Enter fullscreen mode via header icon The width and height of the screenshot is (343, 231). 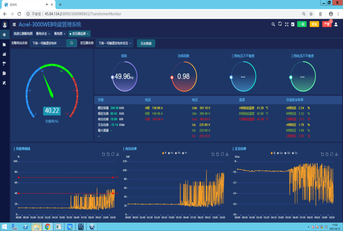287,24
